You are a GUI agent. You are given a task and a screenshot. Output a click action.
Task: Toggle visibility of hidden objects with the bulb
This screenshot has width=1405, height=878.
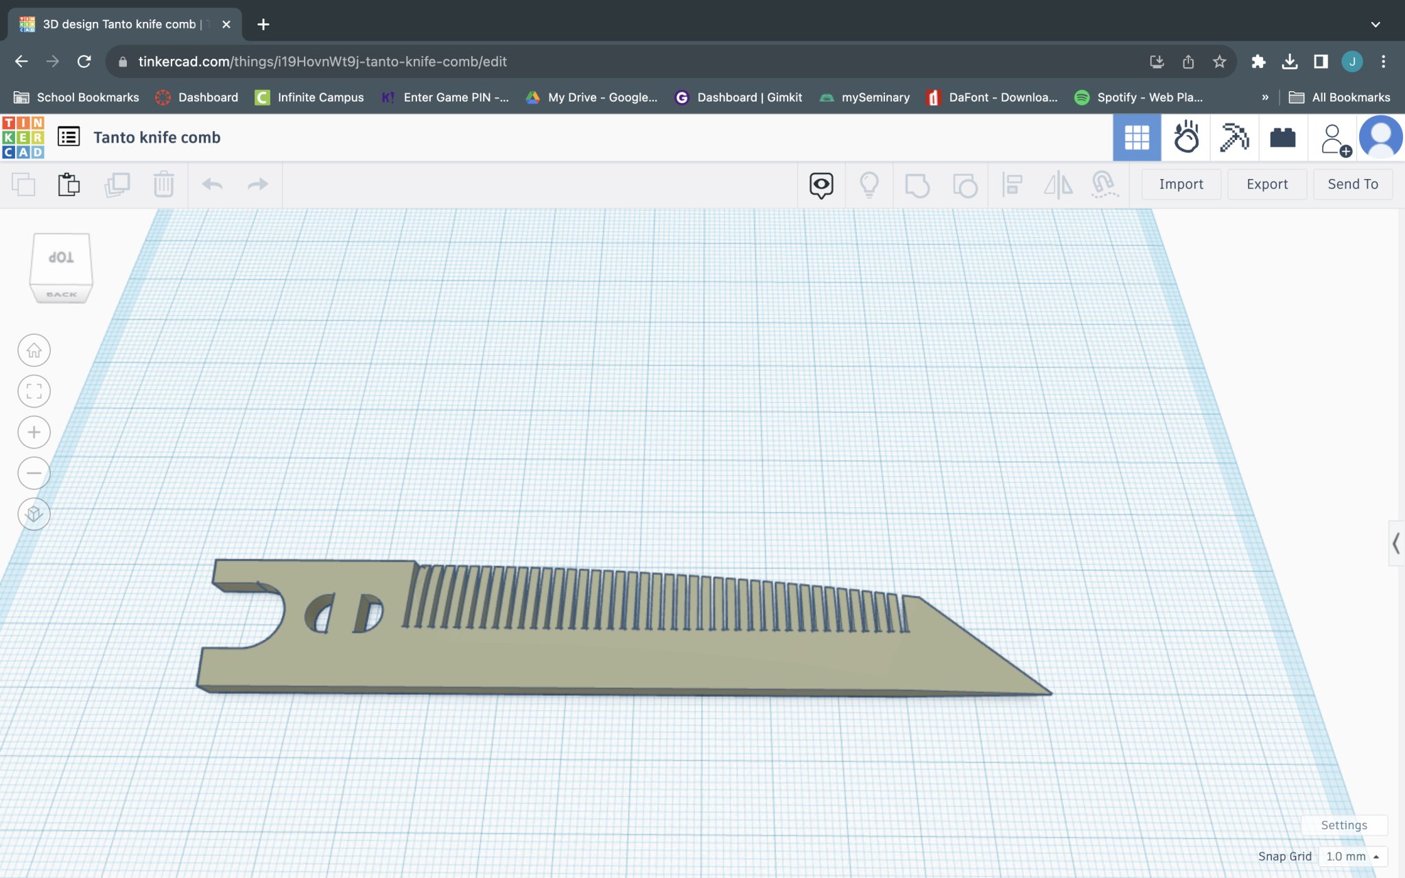click(871, 184)
